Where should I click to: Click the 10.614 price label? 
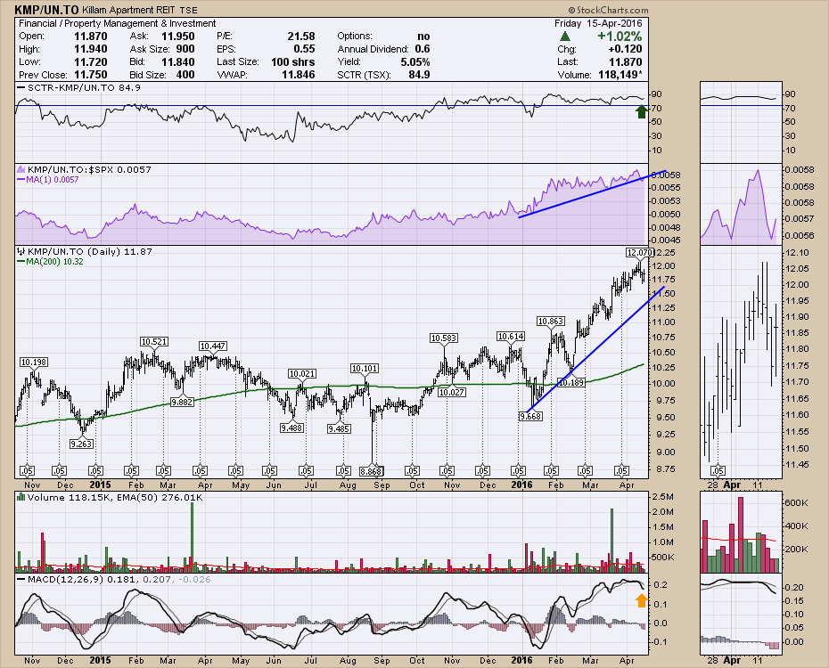[511, 337]
